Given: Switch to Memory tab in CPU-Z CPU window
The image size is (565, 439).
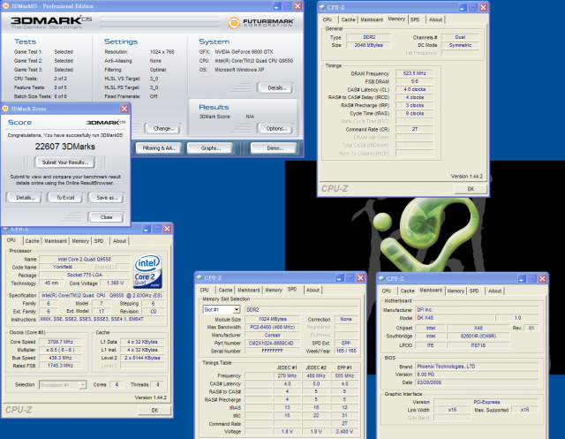Looking at the screenshot, I should [x=80, y=241].
